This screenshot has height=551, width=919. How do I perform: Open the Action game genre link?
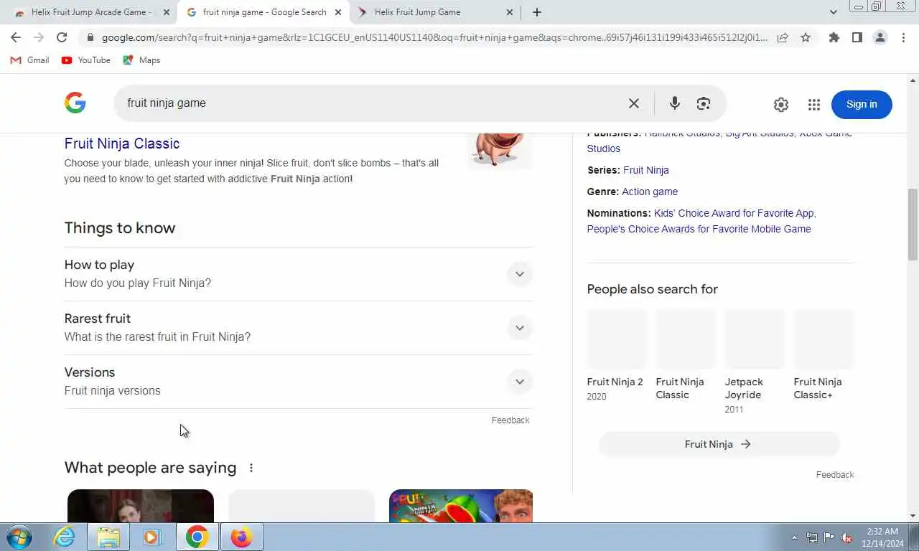point(650,192)
